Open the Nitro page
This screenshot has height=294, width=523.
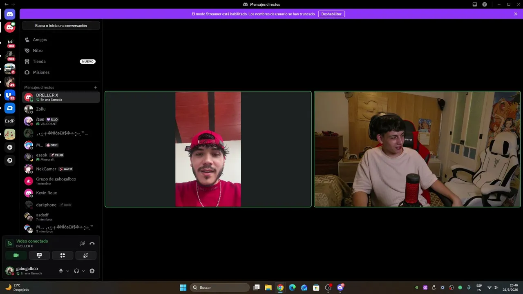coord(61,51)
